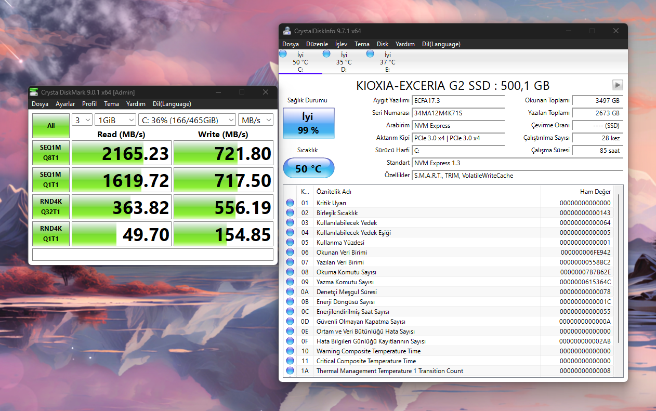Select the Denetçi Meşgul Süresi row

pos(448,292)
